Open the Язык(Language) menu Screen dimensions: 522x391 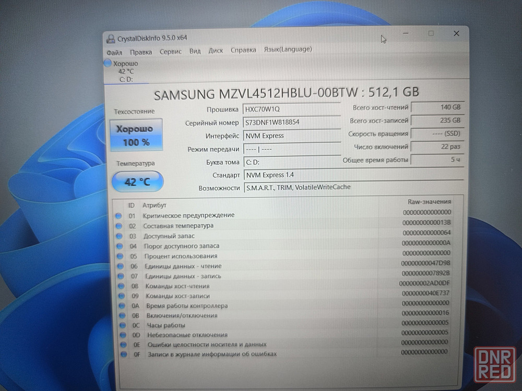(x=288, y=49)
